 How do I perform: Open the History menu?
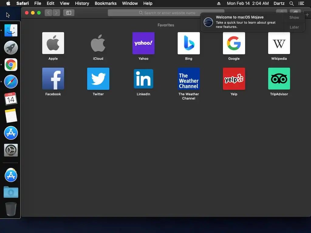pyautogui.click(x=82, y=3)
